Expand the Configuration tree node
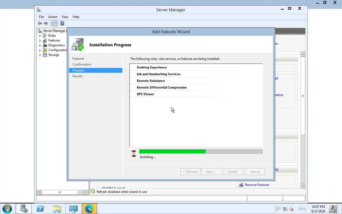The image size is (342, 214). pos(40,50)
